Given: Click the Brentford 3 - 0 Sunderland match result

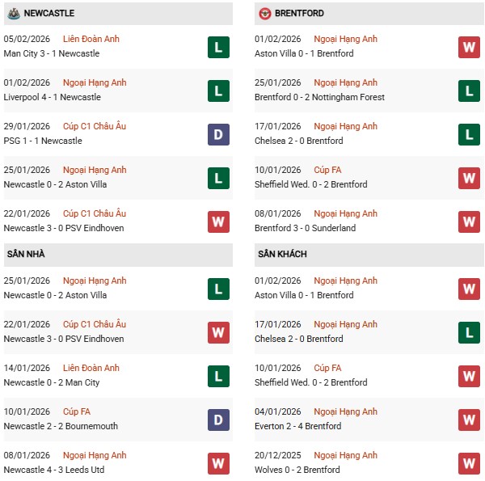Looking at the screenshot, I should click(305, 229).
